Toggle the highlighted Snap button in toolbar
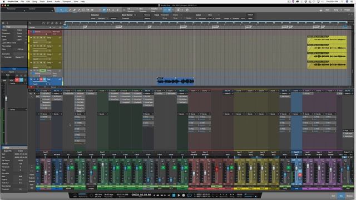 click(170, 10)
